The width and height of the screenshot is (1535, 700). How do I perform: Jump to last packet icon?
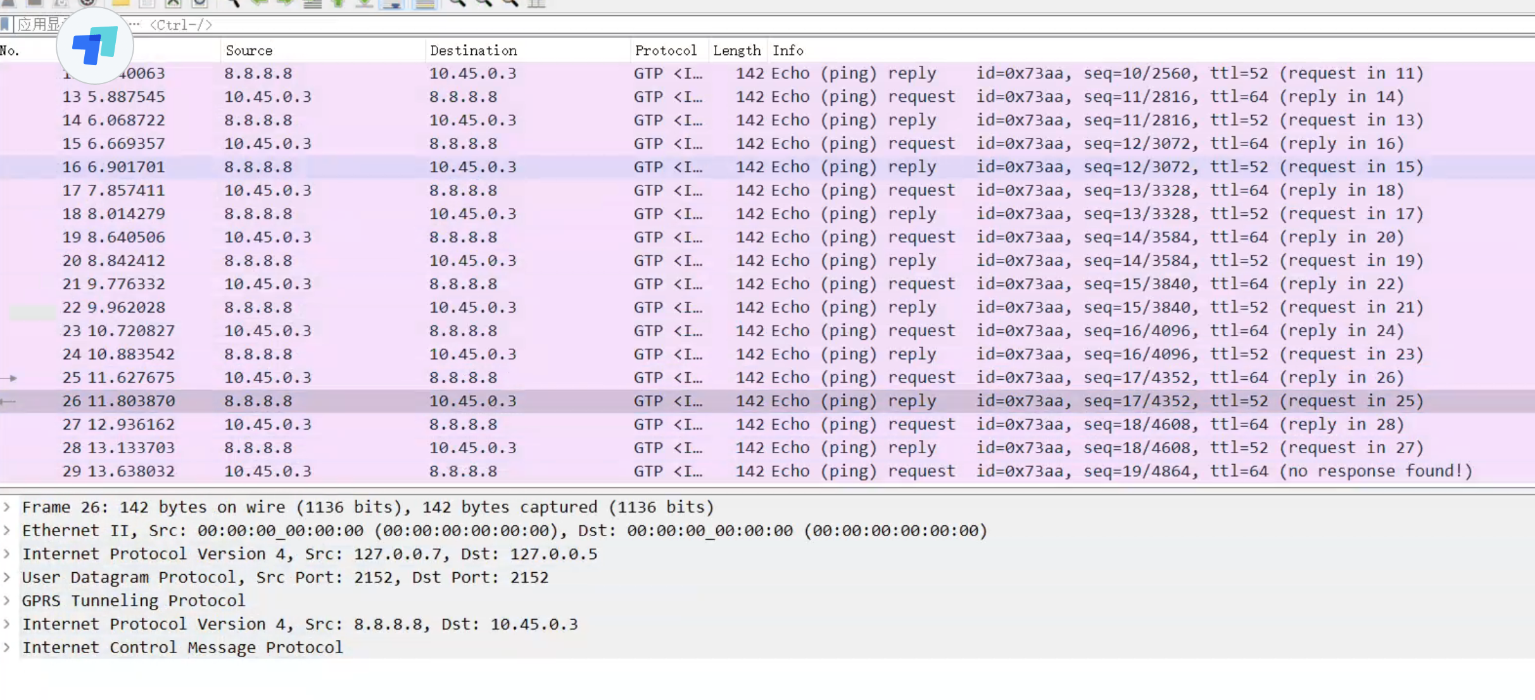365,3
